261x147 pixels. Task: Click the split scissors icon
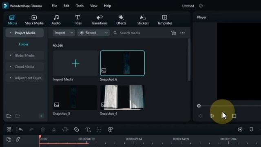(x=54, y=129)
